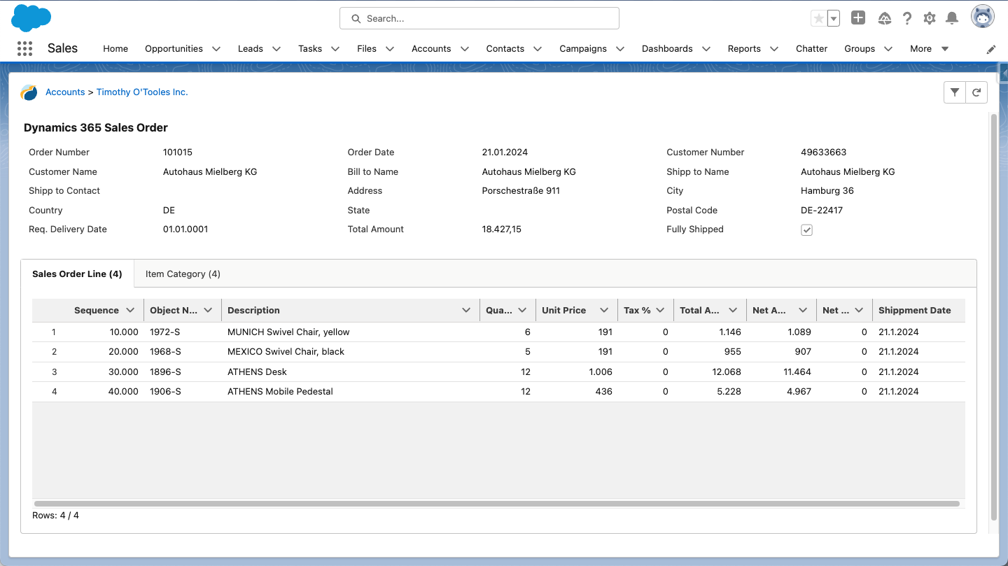Click the search magnifier icon
Viewport: 1008px width, 566px height.
[356, 19]
